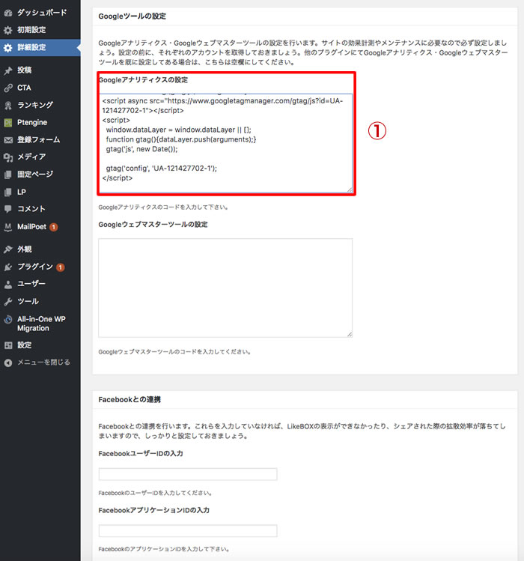Click the 投稿 pushpin icon
Viewport: 524px width, 561px height.
point(8,70)
